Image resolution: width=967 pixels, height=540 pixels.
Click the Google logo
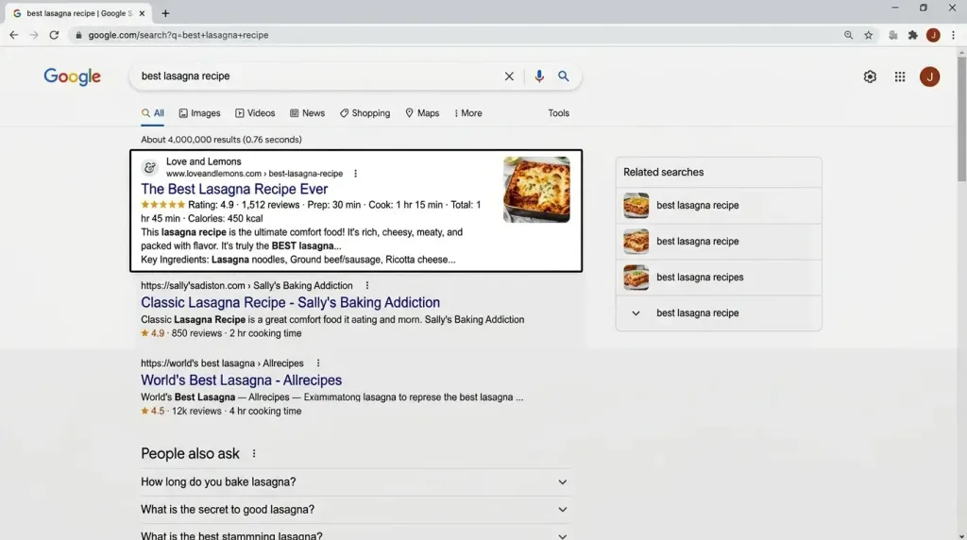(72, 76)
